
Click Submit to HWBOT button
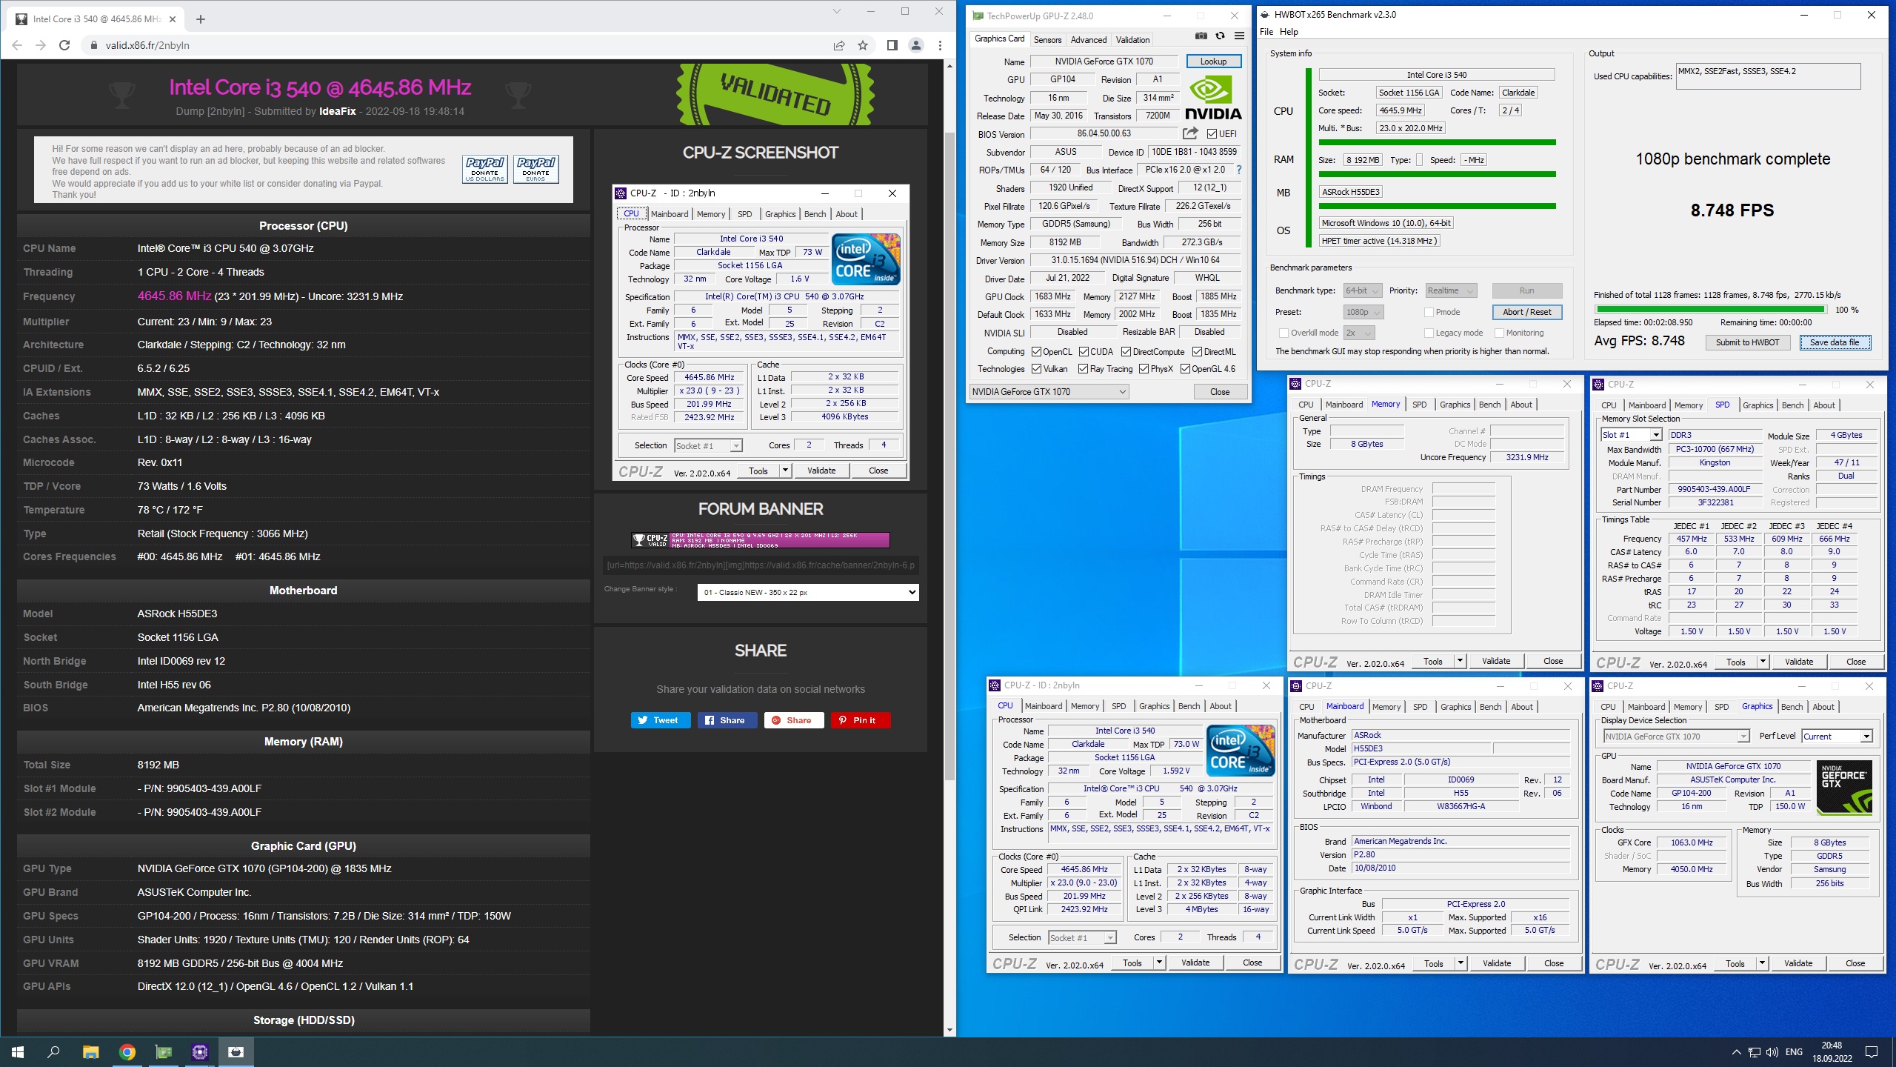[1747, 342]
